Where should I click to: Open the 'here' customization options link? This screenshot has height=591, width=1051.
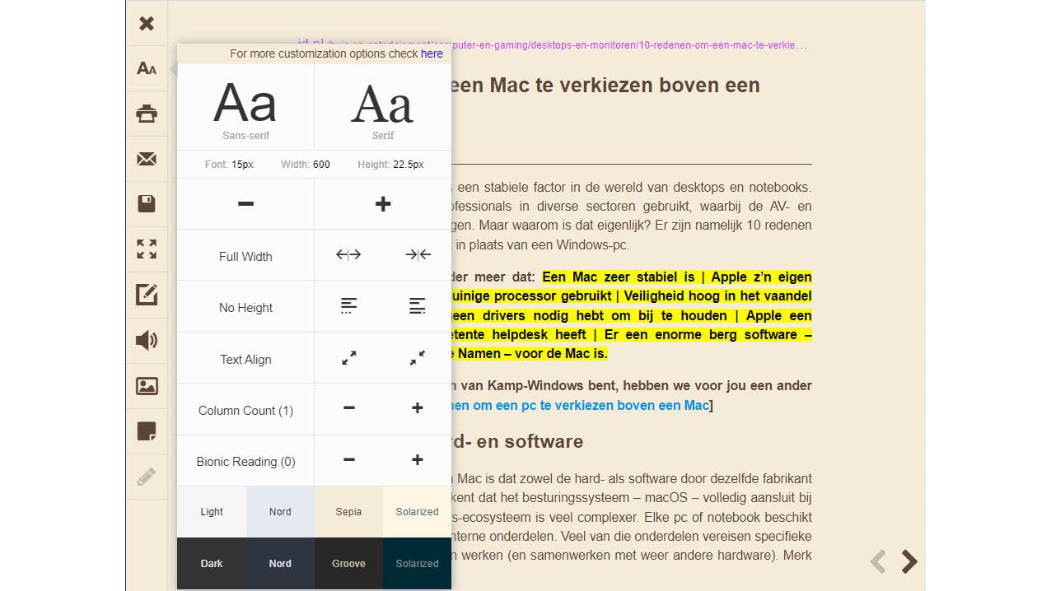coord(432,54)
